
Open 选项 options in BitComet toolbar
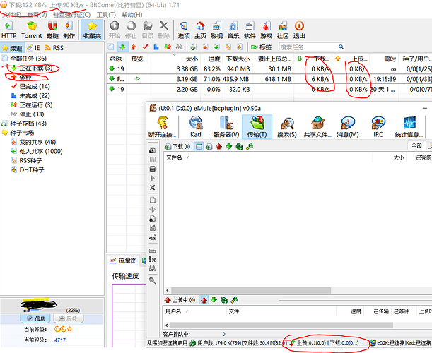pyautogui.click(x=184, y=30)
